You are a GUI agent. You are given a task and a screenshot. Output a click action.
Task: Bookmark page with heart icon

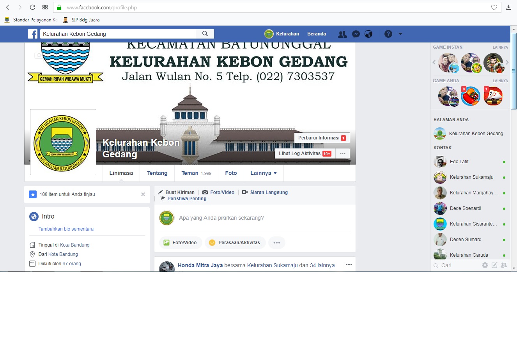pyautogui.click(x=494, y=7)
